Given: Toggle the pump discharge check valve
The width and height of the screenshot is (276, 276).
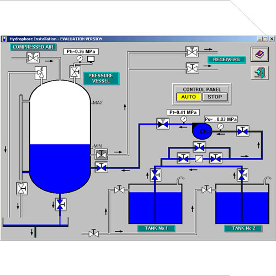Looking at the screenshot, I should (x=163, y=124).
